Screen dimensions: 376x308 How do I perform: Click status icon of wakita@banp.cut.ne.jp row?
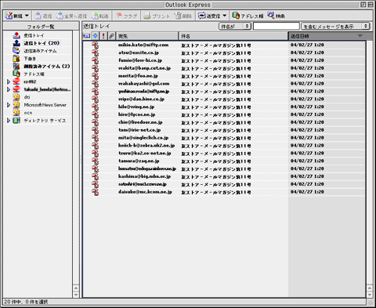[96, 68]
